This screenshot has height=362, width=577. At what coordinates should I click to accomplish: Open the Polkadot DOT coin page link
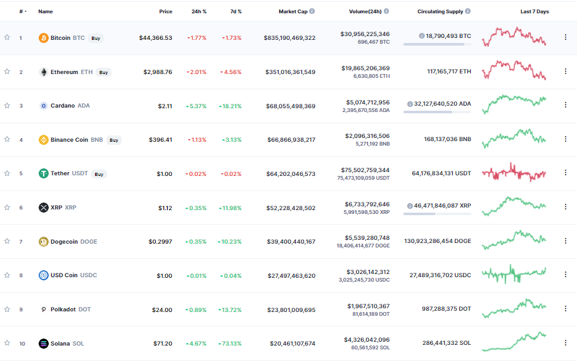pos(71,309)
